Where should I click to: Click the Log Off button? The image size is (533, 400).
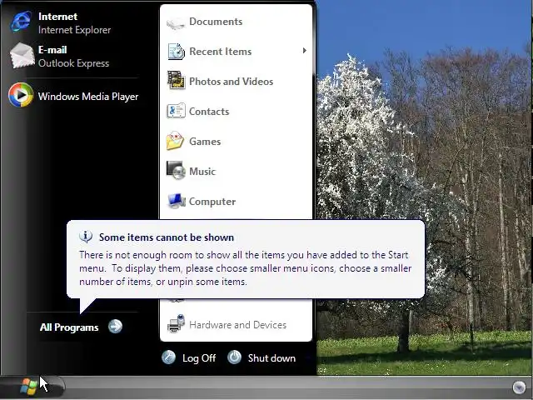[189, 357]
